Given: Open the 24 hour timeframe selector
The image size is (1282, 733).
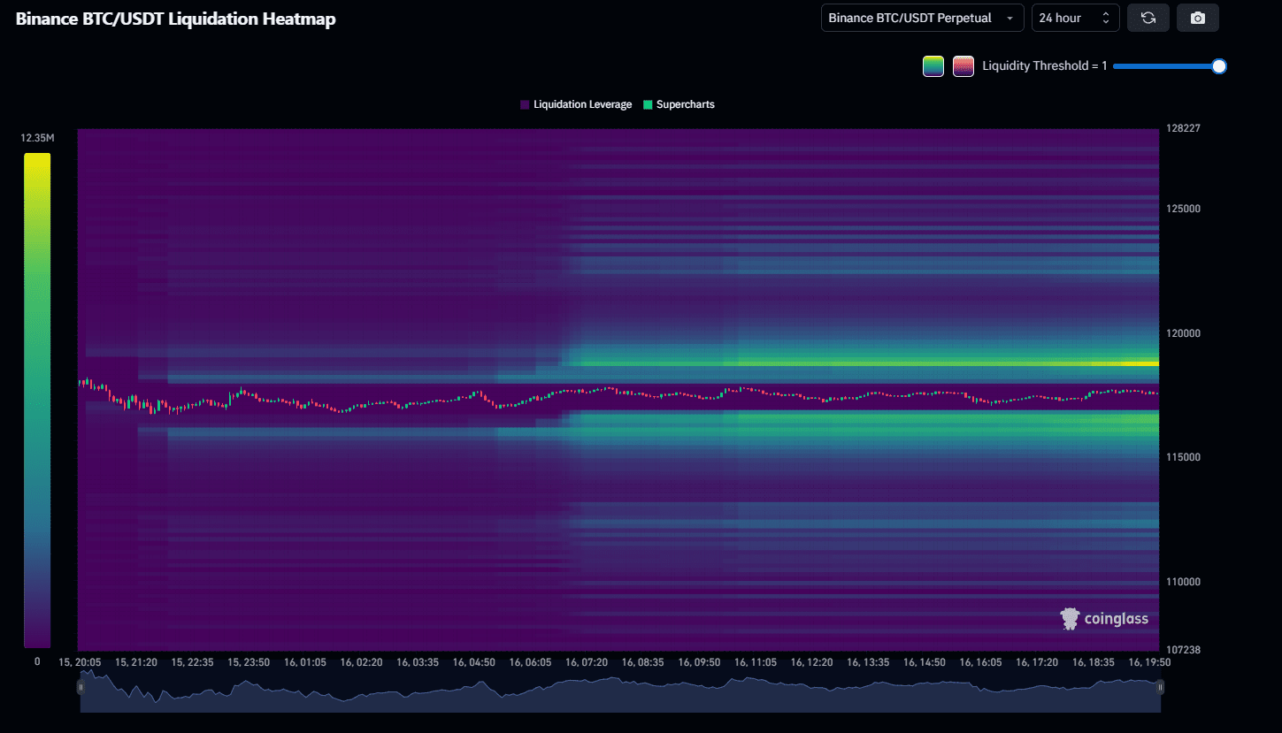Looking at the screenshot, I should 1074,18.
